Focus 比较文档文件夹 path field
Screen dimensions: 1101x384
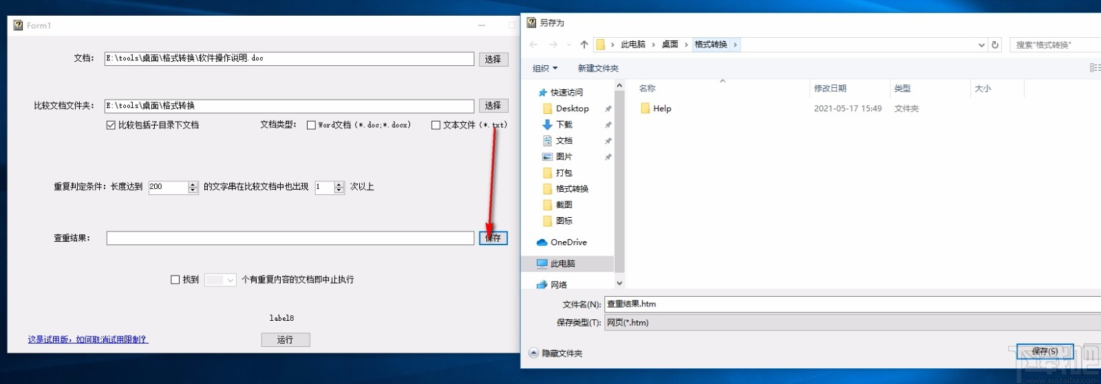coord(289,106)
